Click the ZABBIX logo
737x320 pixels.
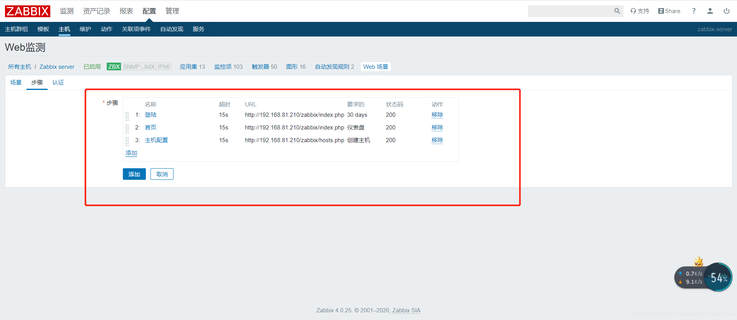[28, 11]
